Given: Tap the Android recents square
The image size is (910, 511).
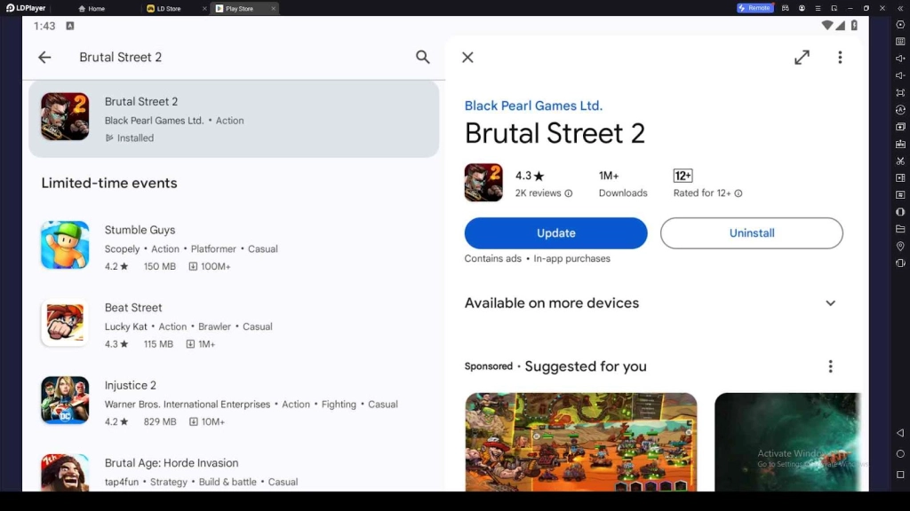Looking at the screenshot, I should [x=900, y=475].
